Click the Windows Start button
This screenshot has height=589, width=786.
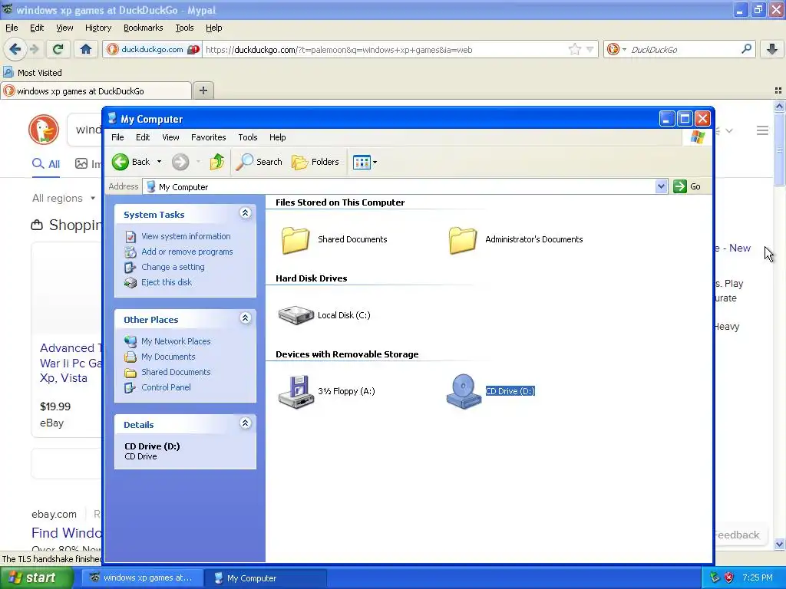36,577
